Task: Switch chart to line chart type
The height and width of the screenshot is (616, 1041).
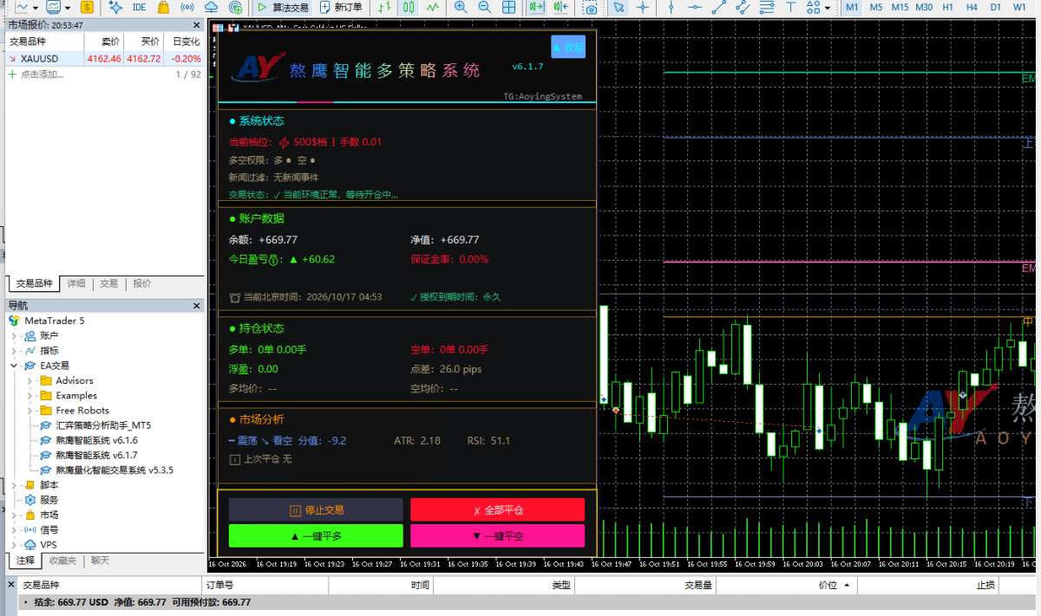Action: 433,7
